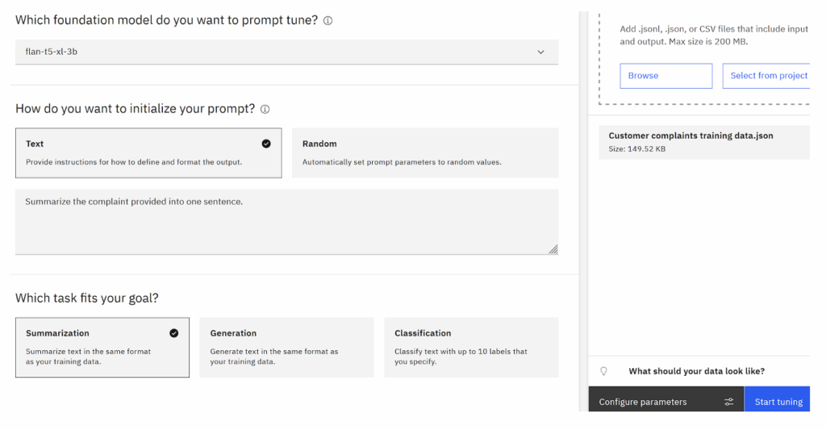Click checkmark icon on Text card
Viewport: 826px width, 430px height.
click(266, 144)
